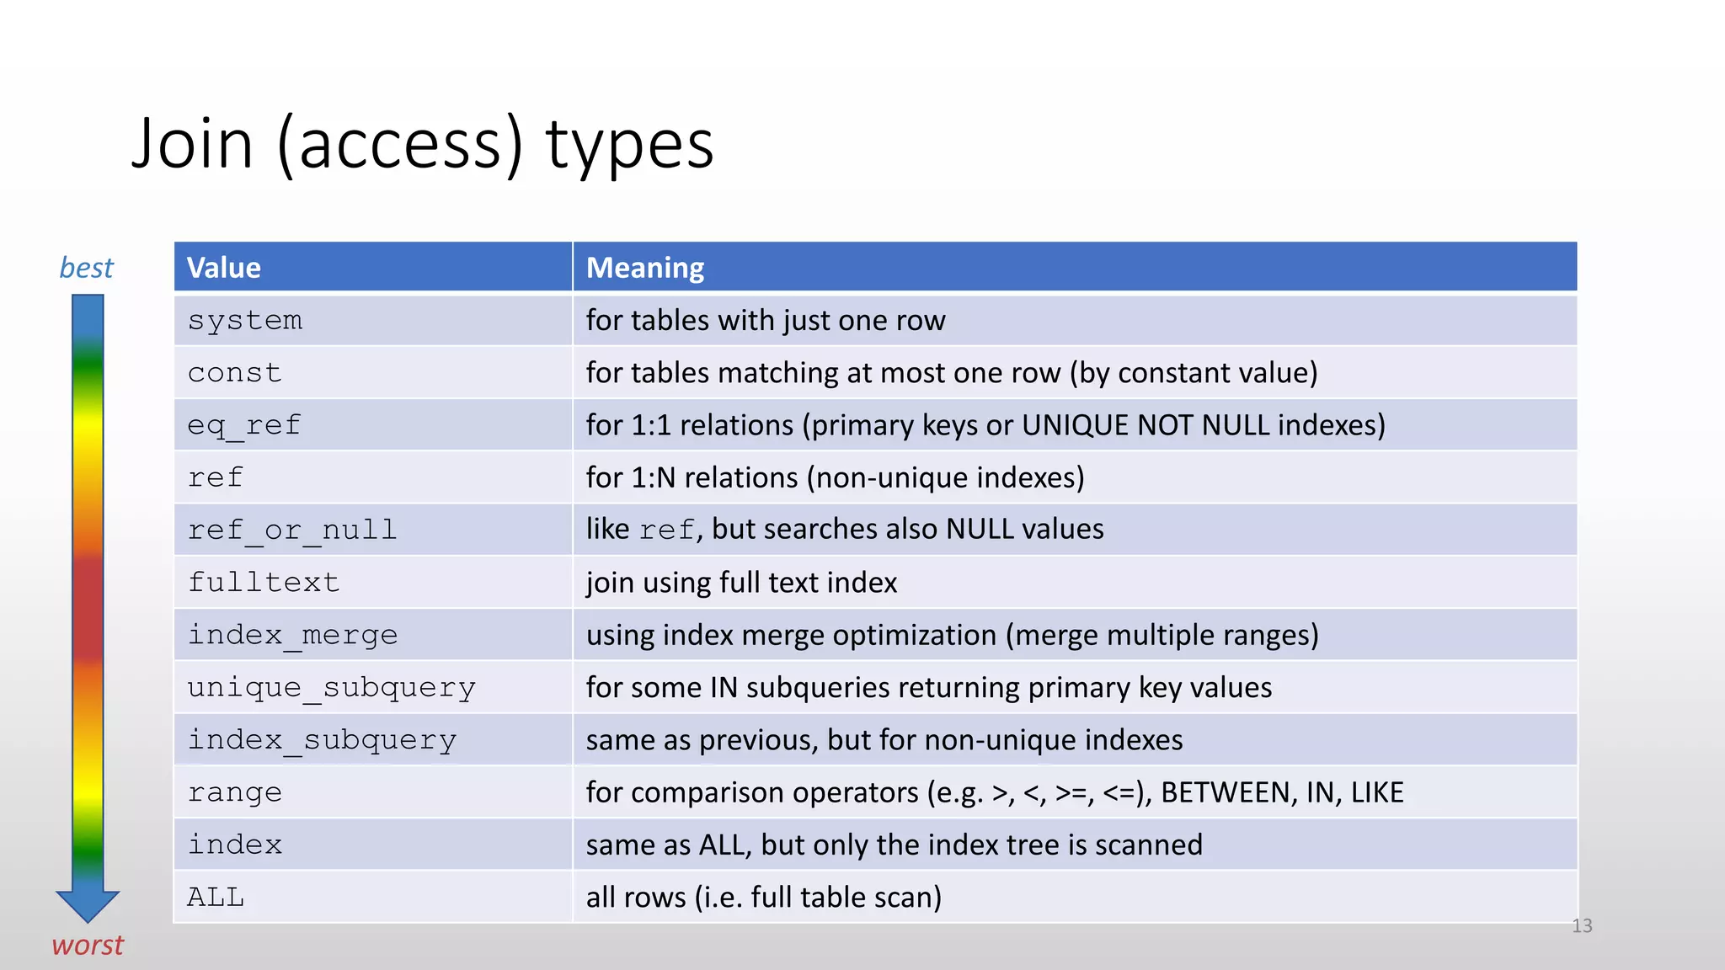Select the 'Join (access) types' slide title
This screenshot has height=970, width=1725.
(x=423, y=144)
